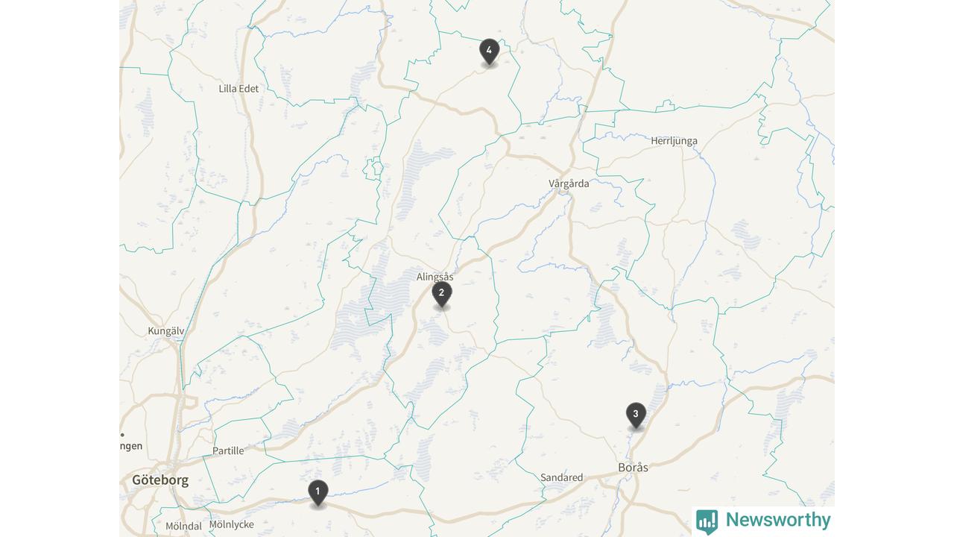Open the Newsworthy text link
Screen dimensions: 954x537
click(778, 520)
